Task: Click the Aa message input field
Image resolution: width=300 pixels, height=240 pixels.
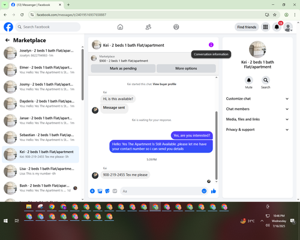Action: coord(161,191)
